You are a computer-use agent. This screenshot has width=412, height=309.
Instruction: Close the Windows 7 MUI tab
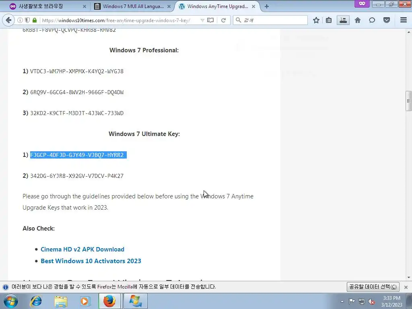tap(169, 6)
